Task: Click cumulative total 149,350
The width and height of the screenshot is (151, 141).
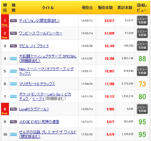Action: (x=129, y=46)
